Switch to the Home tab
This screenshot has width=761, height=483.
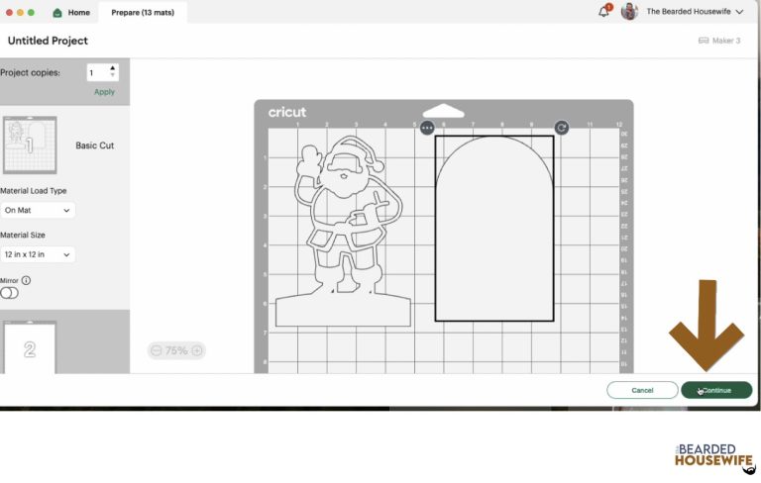[71, 12]
